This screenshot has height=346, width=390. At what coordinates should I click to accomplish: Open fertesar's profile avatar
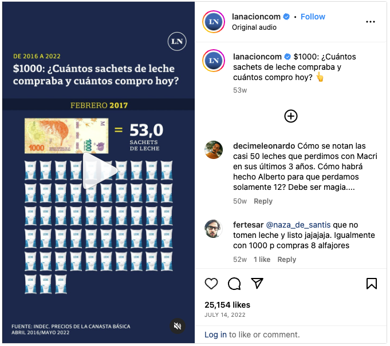click(214, 229)
